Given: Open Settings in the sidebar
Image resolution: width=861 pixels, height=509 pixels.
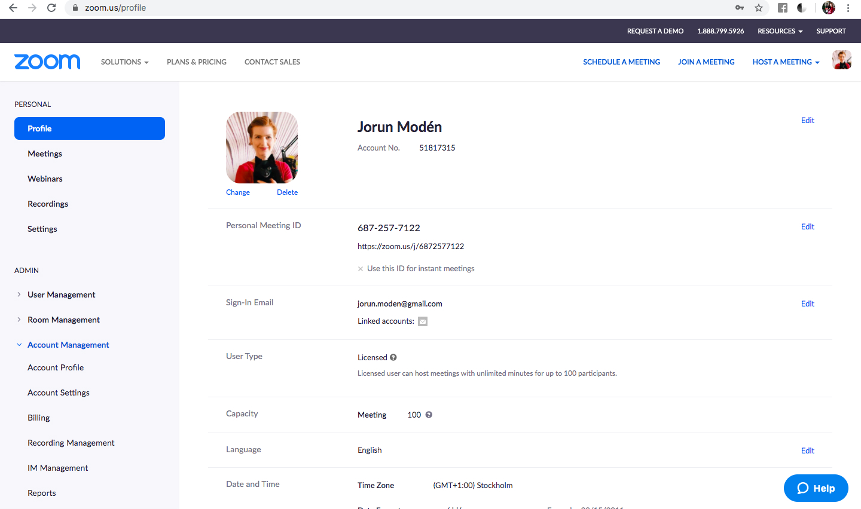Looking at the screenshot, I should 42,229.
